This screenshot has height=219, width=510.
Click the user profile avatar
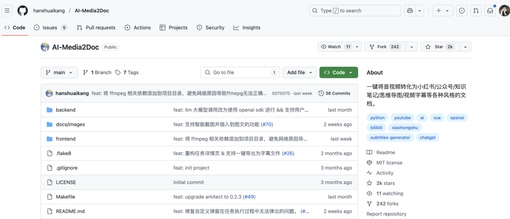pos(504,10)
